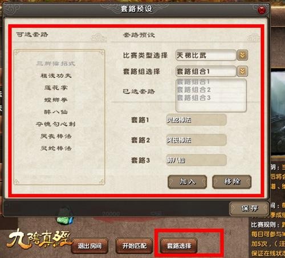Click the 套路1 slot field
The width and height of the screenshot is (285, 258).
point(196,120)
